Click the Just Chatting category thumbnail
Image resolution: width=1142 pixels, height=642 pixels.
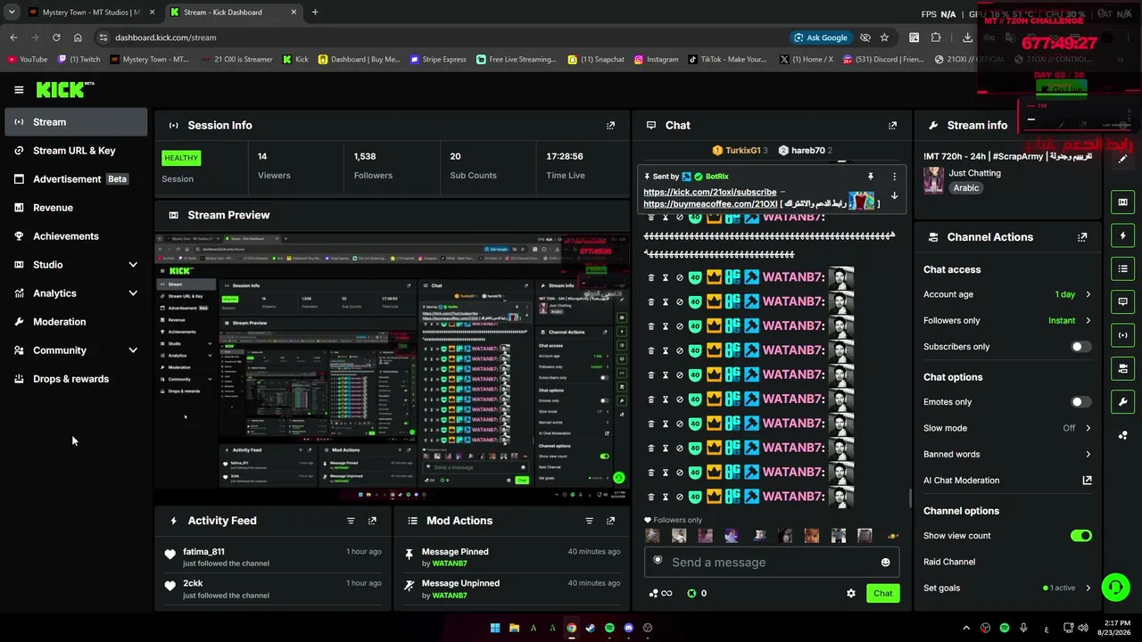pyautogui.click(x=933, y=180)
